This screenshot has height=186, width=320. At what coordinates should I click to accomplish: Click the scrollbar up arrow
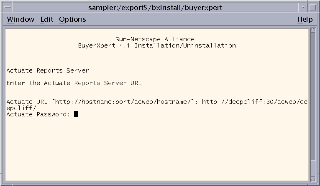point(313,30)
